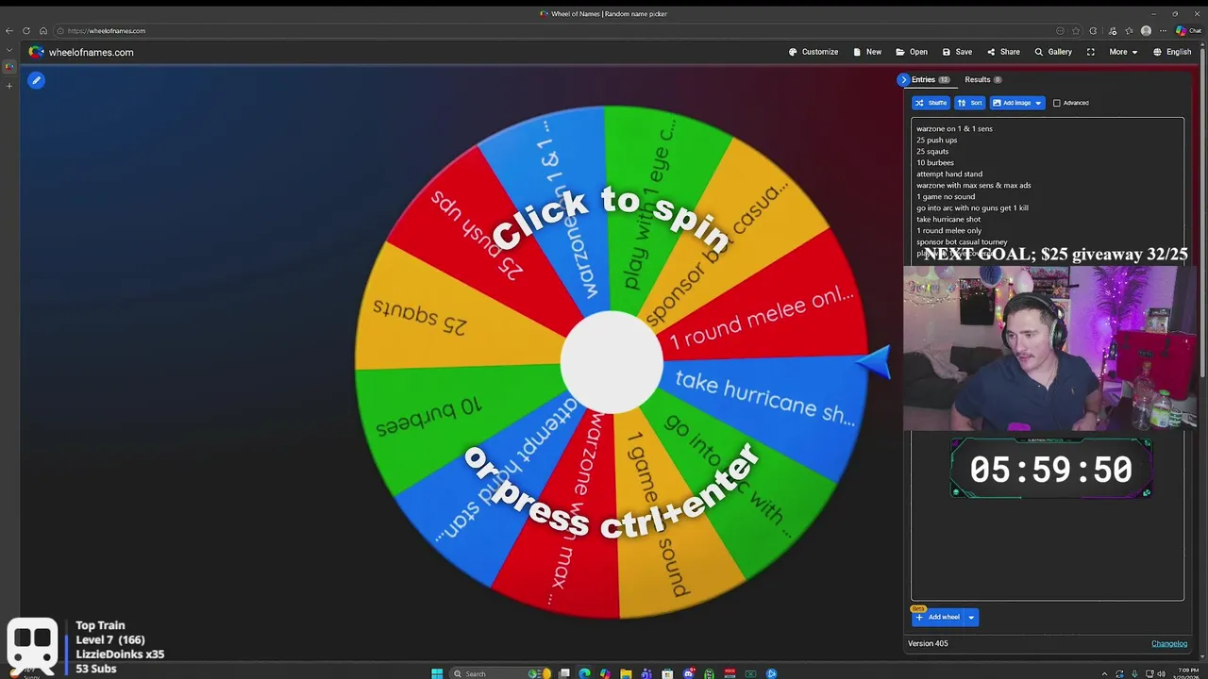Select 'take hurricane shot' entry line
The height and width of the screenshot is (679, 1208).
948,219
